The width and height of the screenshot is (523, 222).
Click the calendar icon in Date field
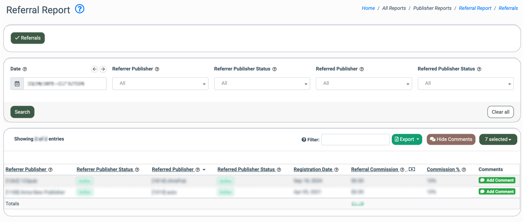click(17, 84)
